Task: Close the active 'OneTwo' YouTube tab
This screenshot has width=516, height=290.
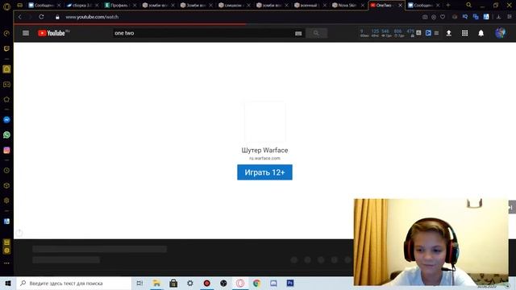Action: click(x=400, y=6)
